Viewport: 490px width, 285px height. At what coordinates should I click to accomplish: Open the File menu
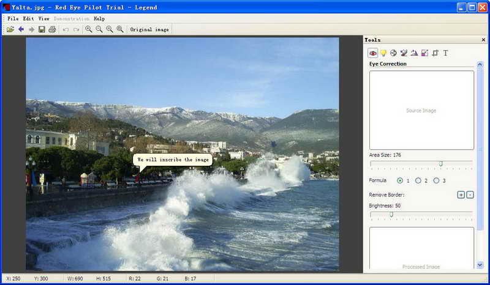click(x=13, y=19)
